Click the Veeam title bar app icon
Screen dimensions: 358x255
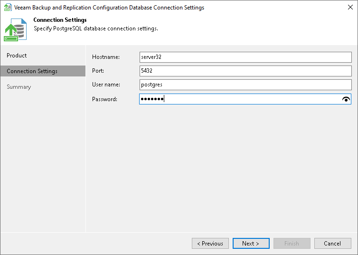[x=8, y=7]
